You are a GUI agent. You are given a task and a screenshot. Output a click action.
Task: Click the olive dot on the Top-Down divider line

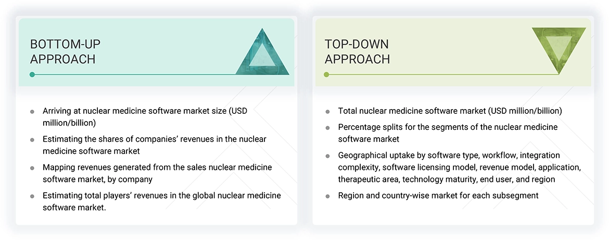pyautogui.click(x=326, y=75)
